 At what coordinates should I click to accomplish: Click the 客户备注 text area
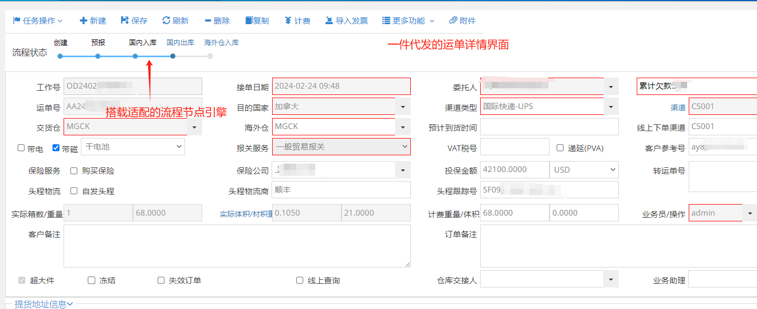click(237, 246)
